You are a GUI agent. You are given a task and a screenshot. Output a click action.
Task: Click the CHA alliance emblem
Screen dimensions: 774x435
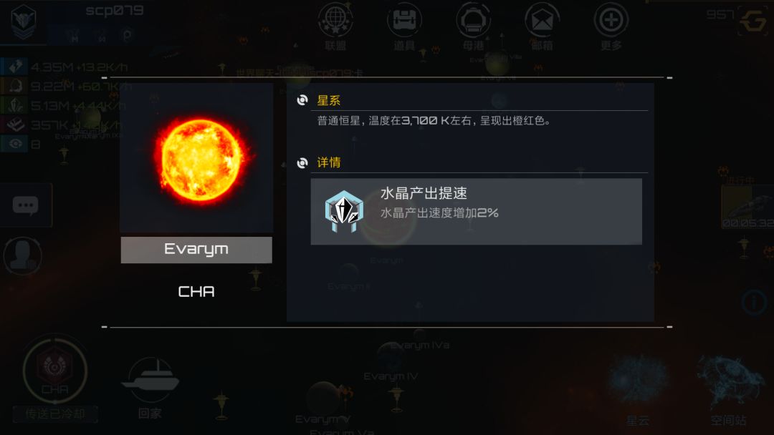click(54, 369)
